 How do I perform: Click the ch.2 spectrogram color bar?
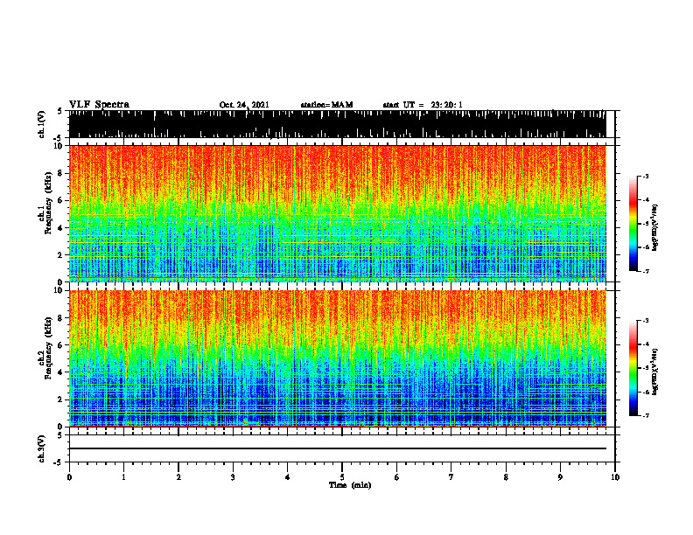[x=633, y=368]
